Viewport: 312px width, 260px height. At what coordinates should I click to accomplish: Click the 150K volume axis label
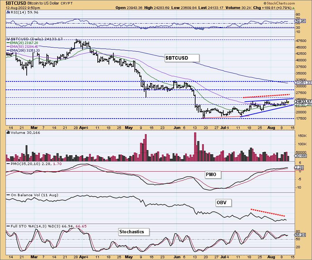click(x=303, y=136)
